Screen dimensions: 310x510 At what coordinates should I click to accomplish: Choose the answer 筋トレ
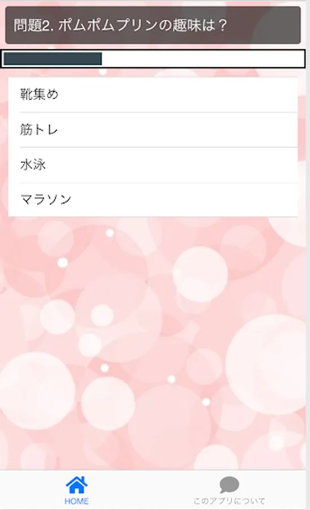click(x=153, y=130)
